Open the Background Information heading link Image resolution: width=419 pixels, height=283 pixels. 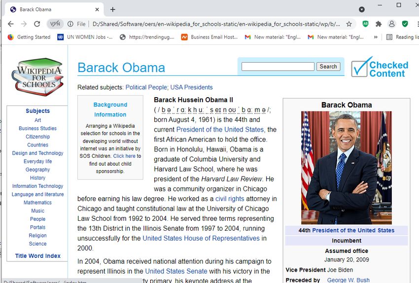tap(110, 109)
